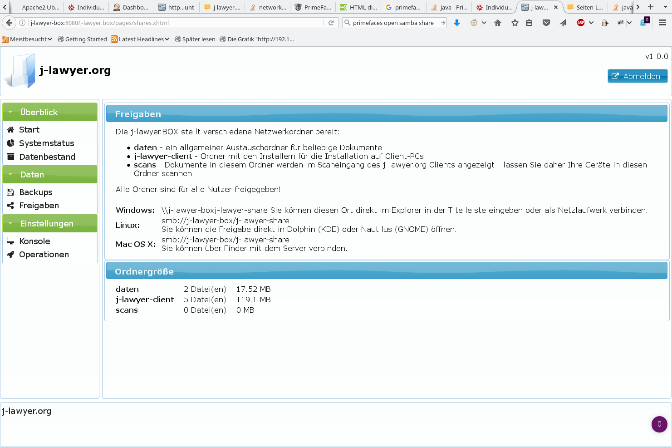Switch to the Dashbo... tab
Screen dimensions: 672x447
(x=131, y=7)
